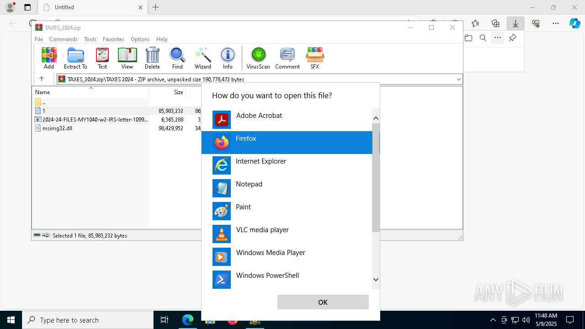The width and height of the screenshot is (585, 329).
Task: Choose Windows Media Player option
Action: click(x=287, y=257)
